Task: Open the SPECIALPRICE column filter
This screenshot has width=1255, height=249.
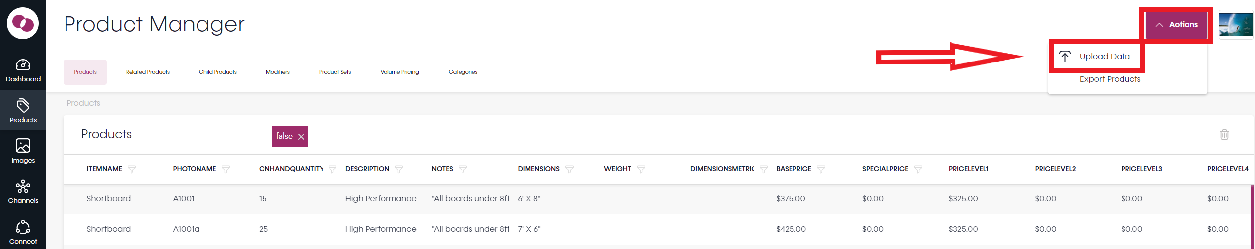Action: (x=918, y=169)
